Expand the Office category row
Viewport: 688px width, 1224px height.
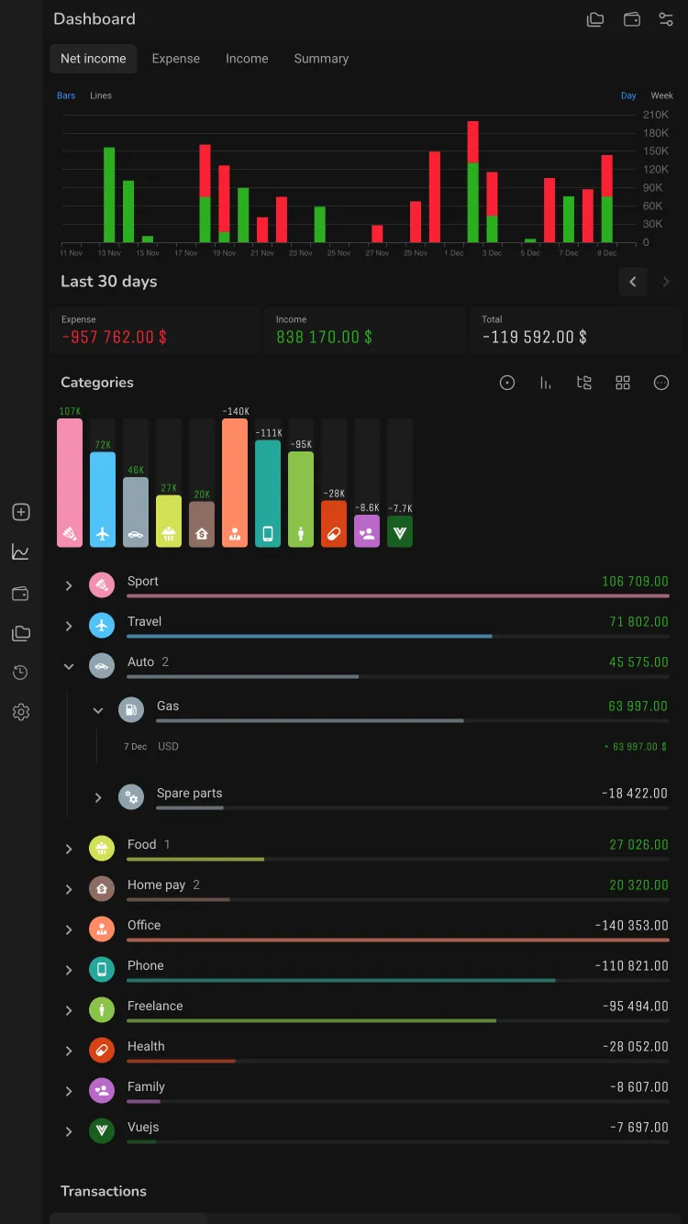[365, 929]
